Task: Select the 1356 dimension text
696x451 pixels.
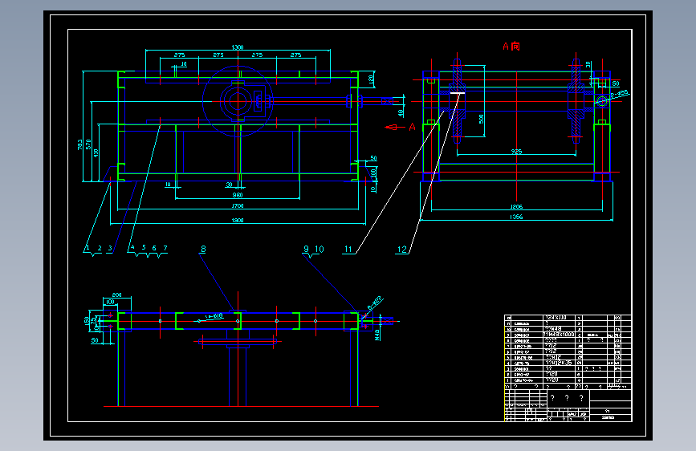Action: [x=516, y=217]
